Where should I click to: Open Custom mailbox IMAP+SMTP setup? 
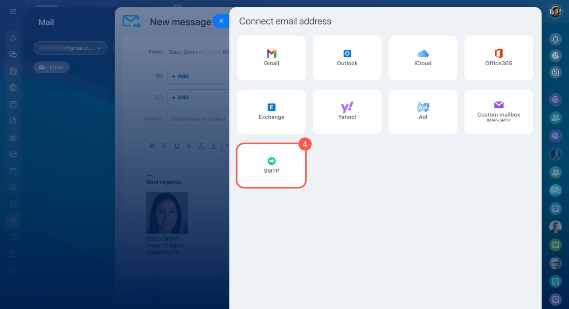tap(499, 112)
